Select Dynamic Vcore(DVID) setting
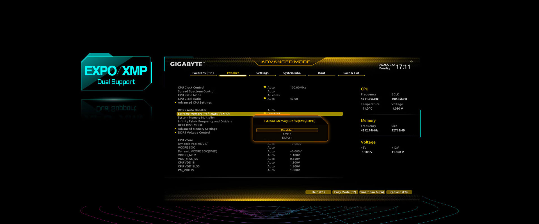Image resolution: width=539 pixels, height=224 pixels. [x=193, y=144]
